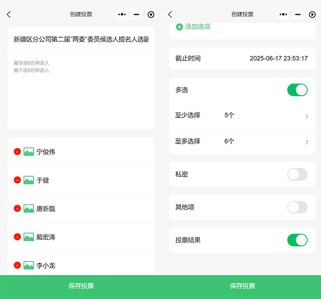Click the back arrow in the left screen
Image resolution: width=321 pixels, height=299 pixels.
tap(9, 15)
